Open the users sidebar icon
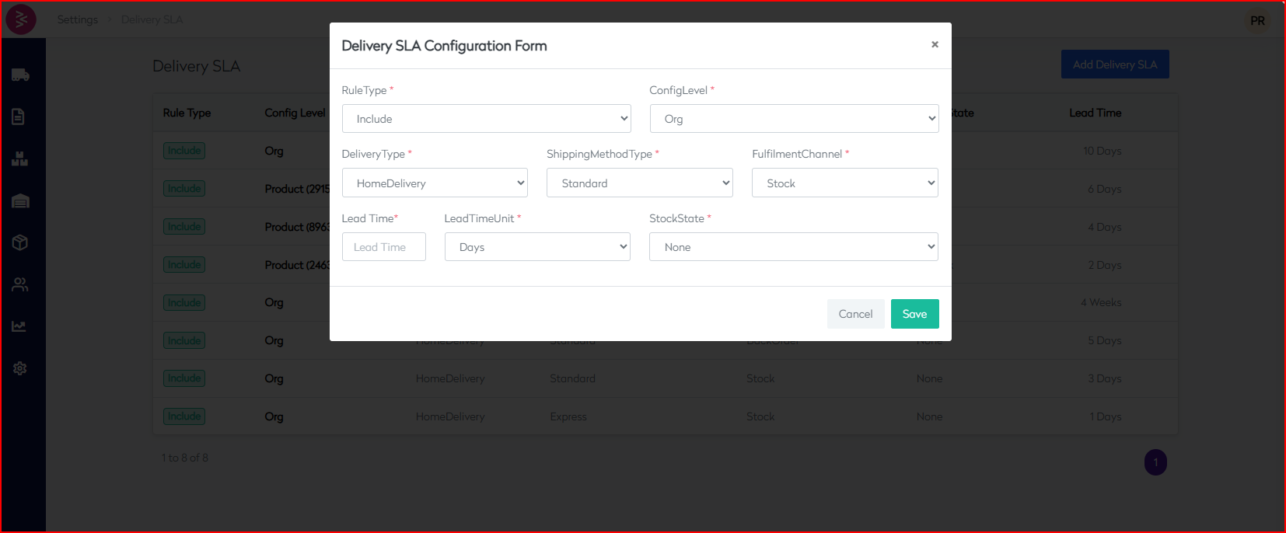 click(20, 284)
